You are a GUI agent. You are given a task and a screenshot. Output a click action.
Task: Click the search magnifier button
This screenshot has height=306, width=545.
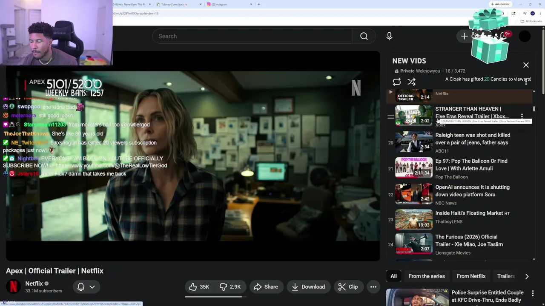(x=364, y=36)
